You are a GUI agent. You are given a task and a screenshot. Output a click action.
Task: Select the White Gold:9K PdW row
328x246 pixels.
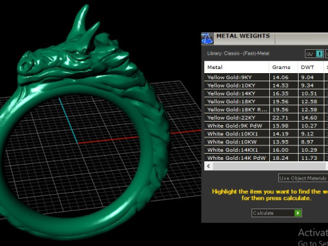click(266, 126)
